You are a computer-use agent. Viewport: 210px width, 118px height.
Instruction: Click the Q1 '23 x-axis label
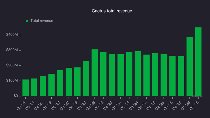coord(82,106)
